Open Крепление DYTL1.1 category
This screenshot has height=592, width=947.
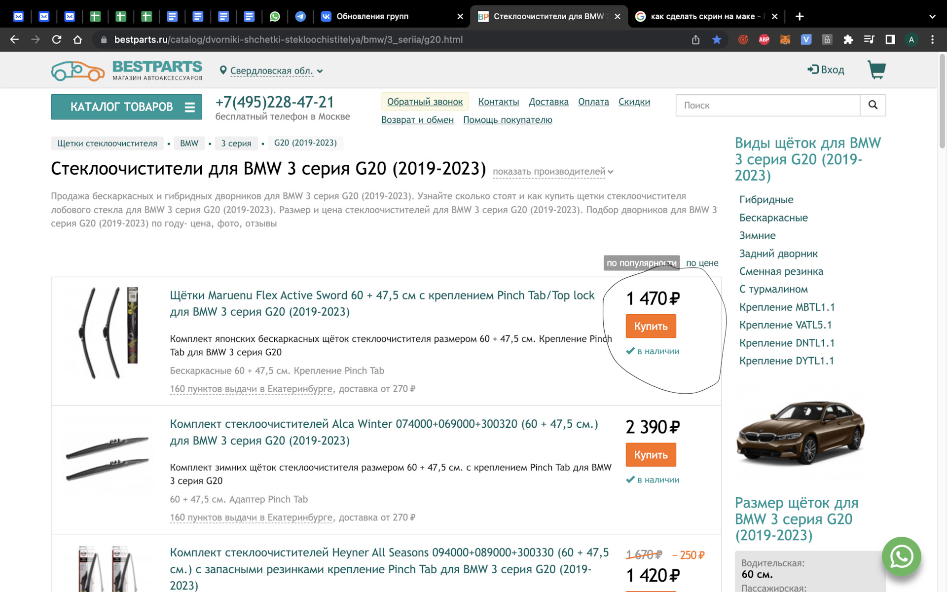pos(786,361)
